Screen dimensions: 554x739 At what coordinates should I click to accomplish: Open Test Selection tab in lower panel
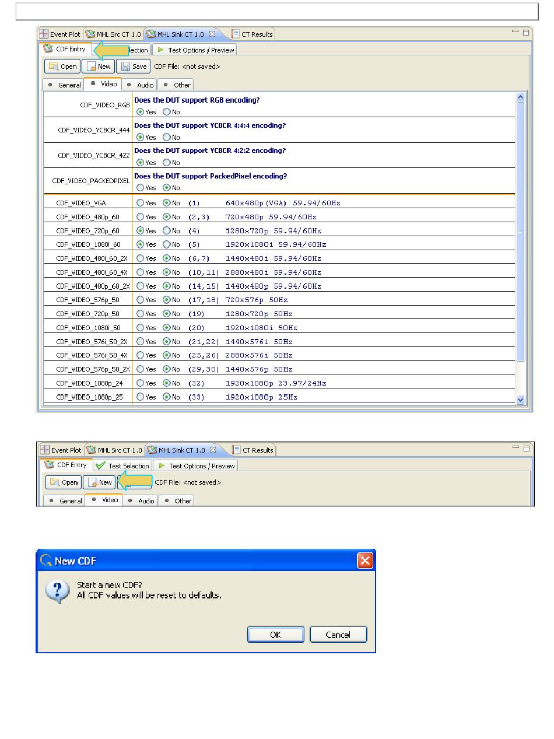pyautogui.click(x=123, y=466)
